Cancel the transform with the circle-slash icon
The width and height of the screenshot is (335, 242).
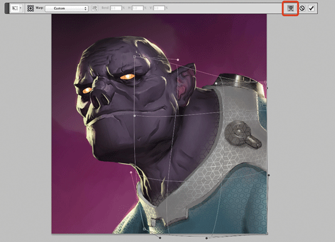302,8
